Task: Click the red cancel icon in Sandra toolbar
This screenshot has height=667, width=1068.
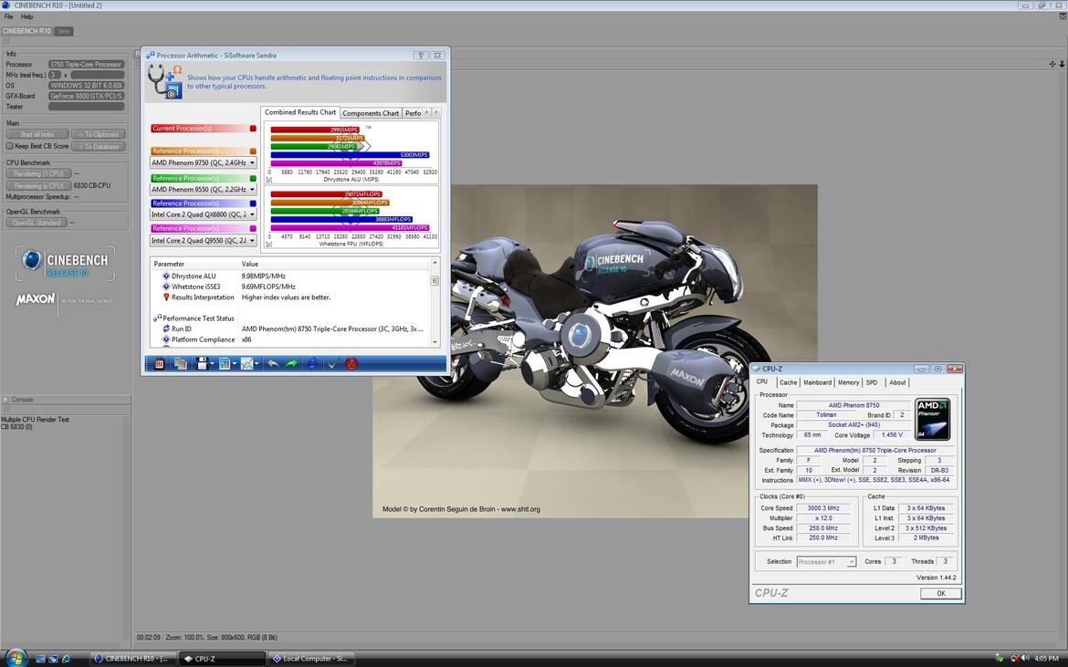Action: pos(351,364)
